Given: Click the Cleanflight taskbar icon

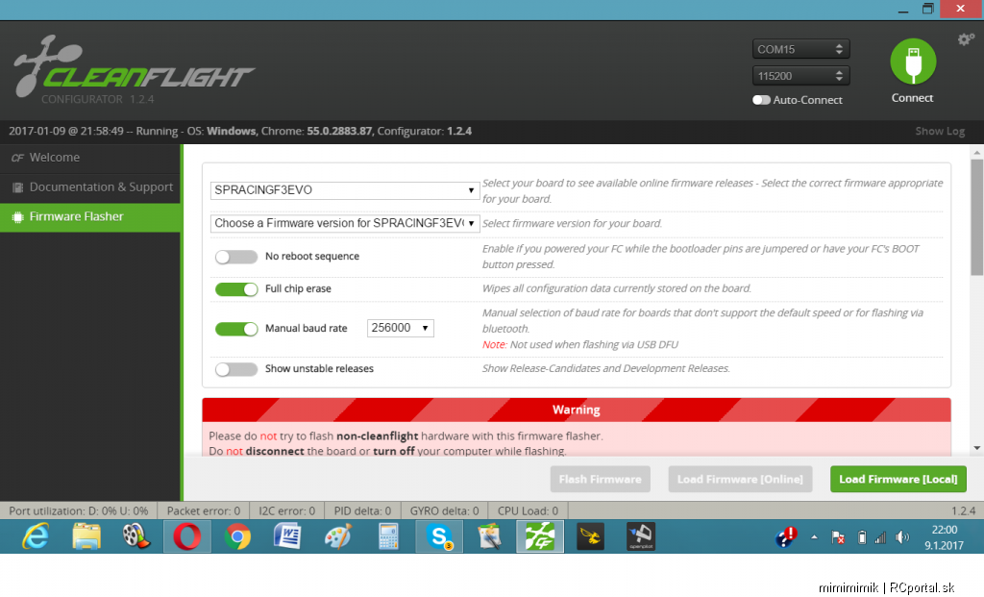Looking at the screenshot, I should click(540, 536).
